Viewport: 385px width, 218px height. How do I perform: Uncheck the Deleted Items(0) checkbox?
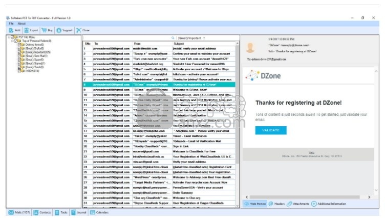pyautogui.click(x=19, y=45)
